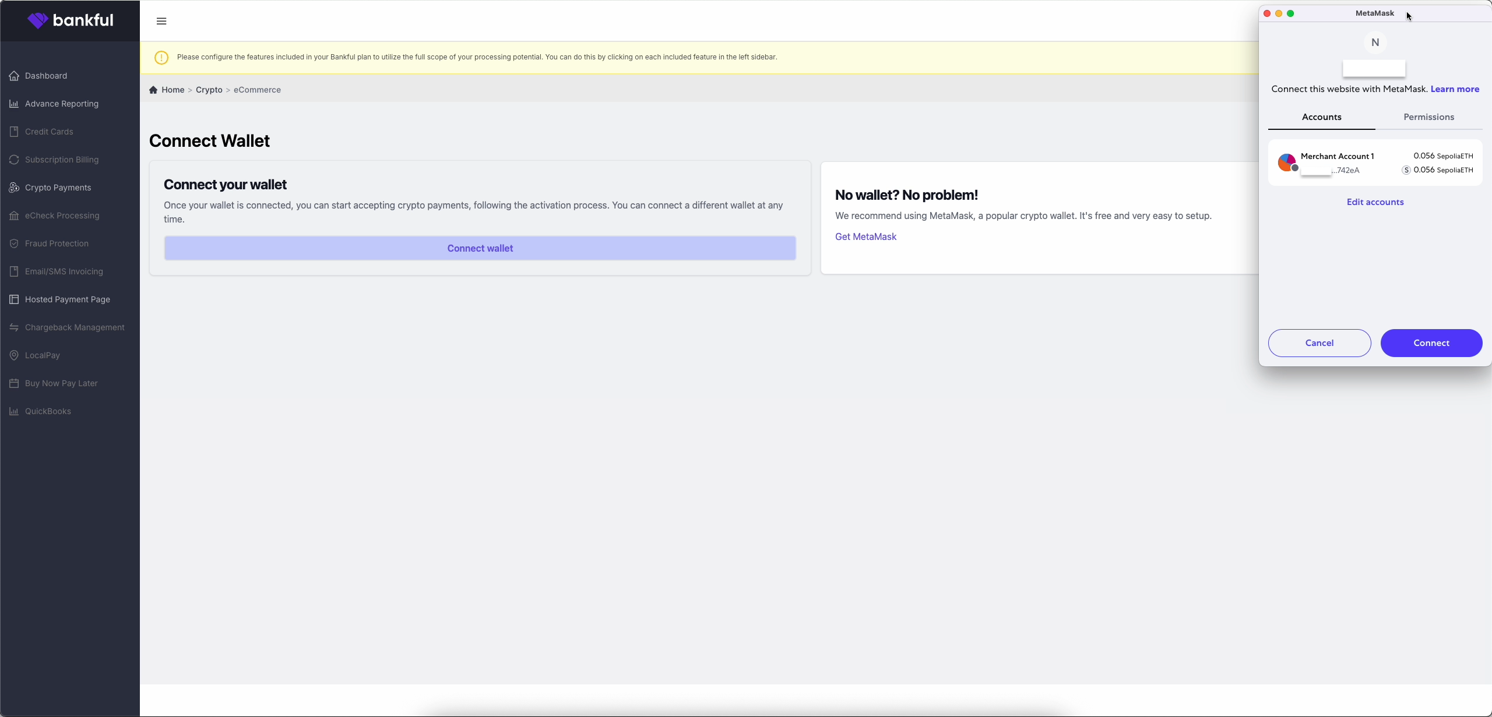Click the QuickBooks chart icon
The image size is (1492, 717).
(14, 411)
